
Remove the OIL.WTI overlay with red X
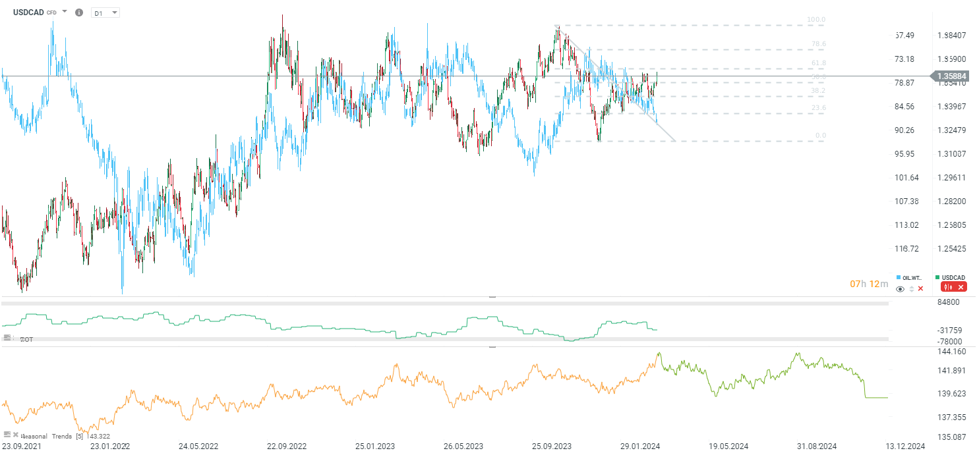921,288
